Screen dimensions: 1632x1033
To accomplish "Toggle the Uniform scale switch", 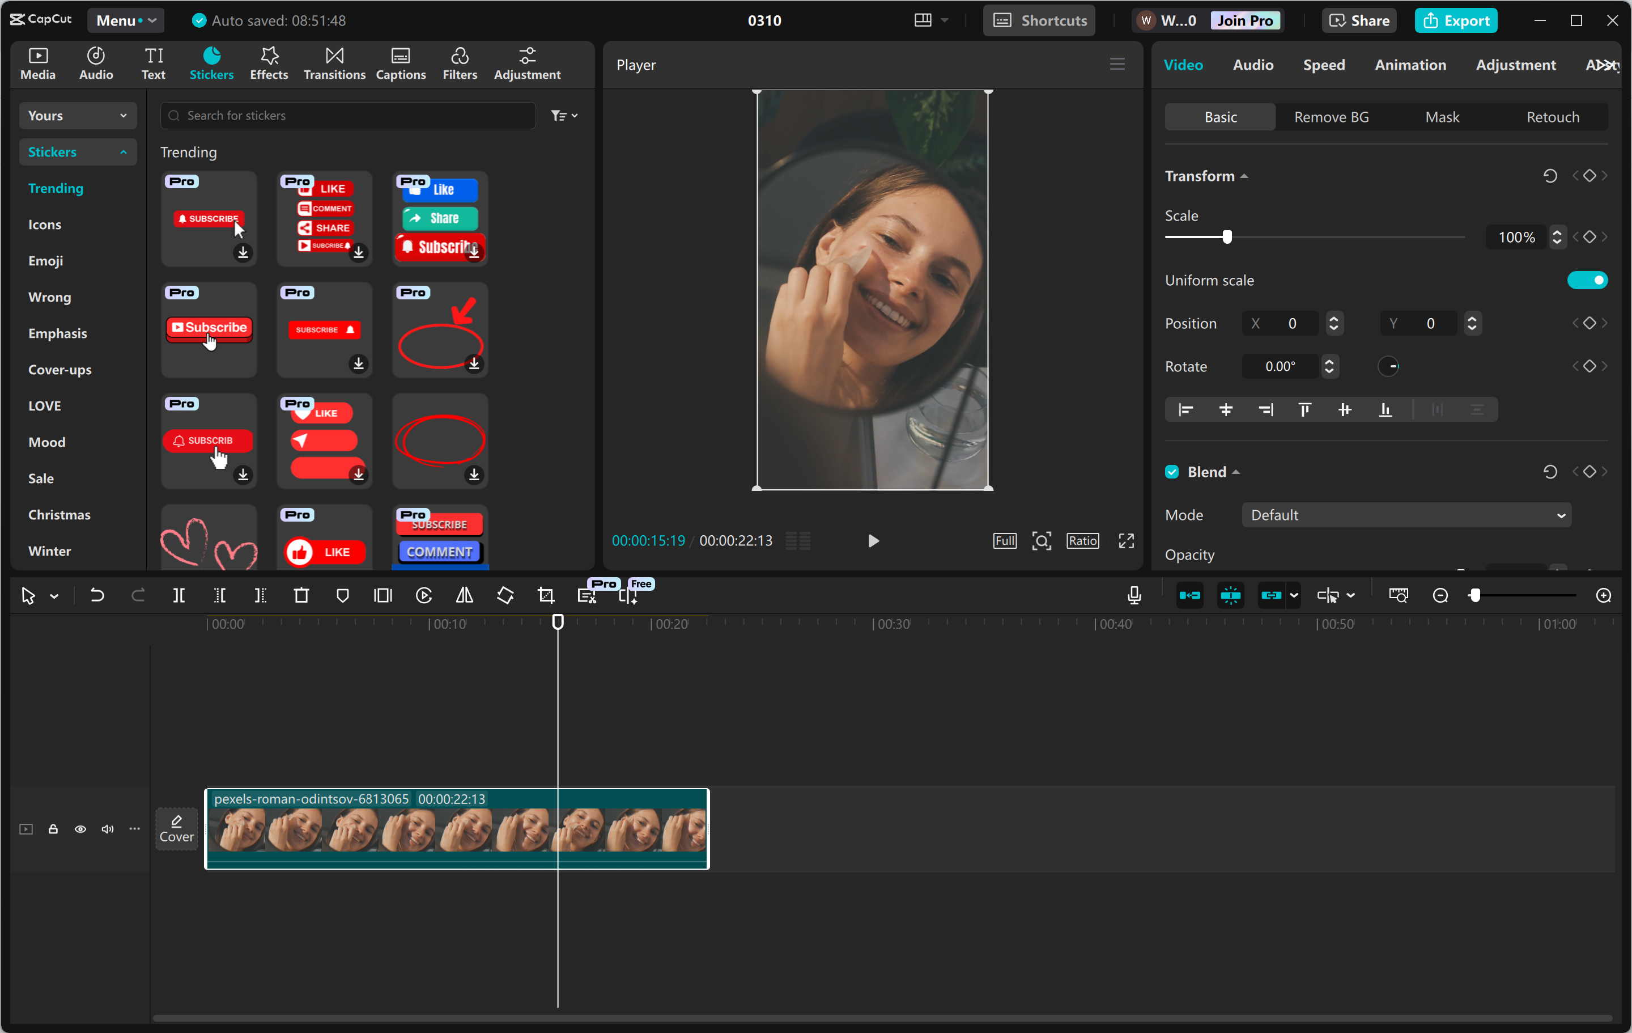I will [1587, 280].
